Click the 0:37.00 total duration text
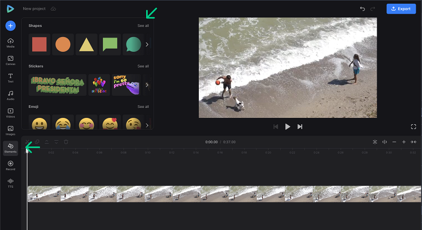Viewport: 422px width, 230px height. (229, 142)
